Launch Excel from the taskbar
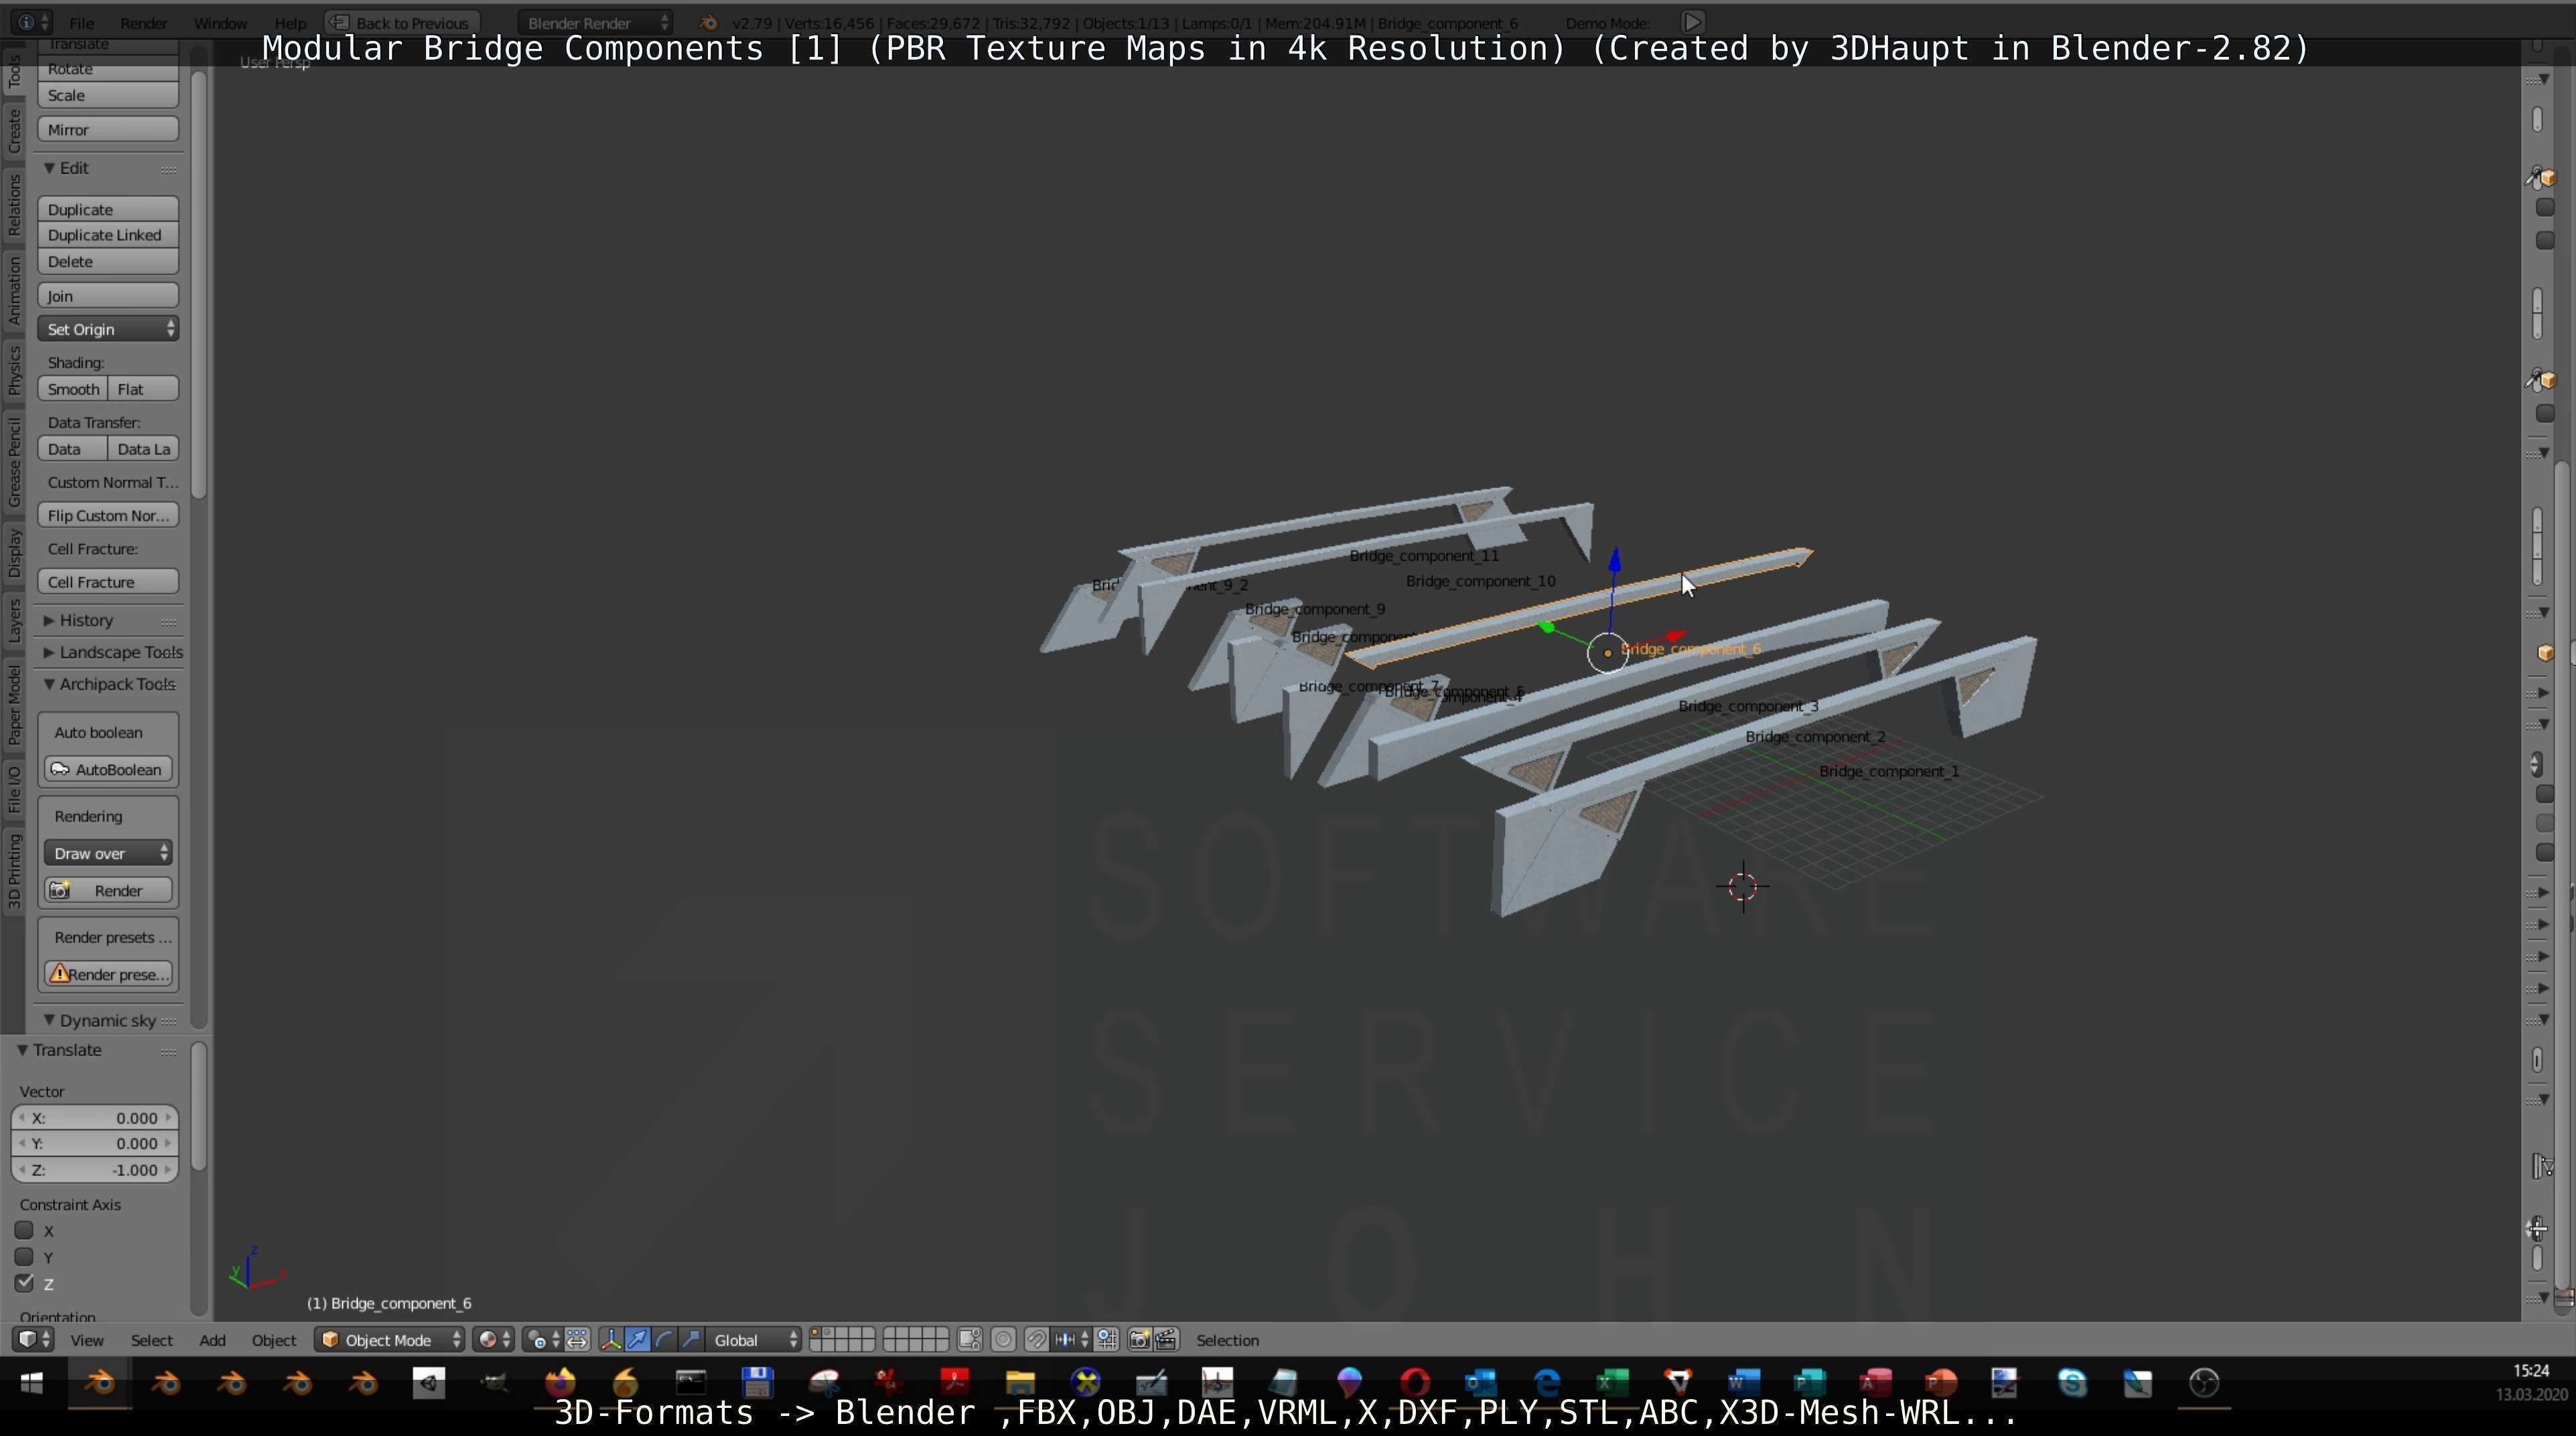The height and width of the screenshot is (1436, 2576). [x=1612, y=1383]
